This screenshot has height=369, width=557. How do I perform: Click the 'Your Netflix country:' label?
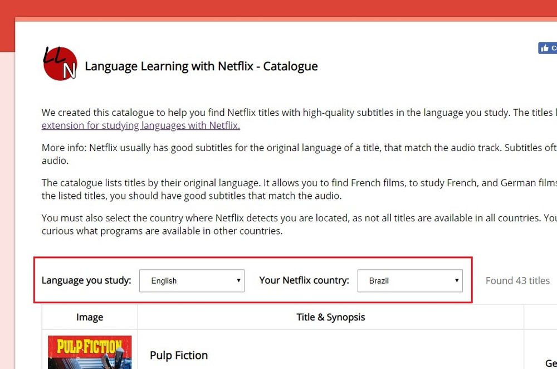point(304,280)
